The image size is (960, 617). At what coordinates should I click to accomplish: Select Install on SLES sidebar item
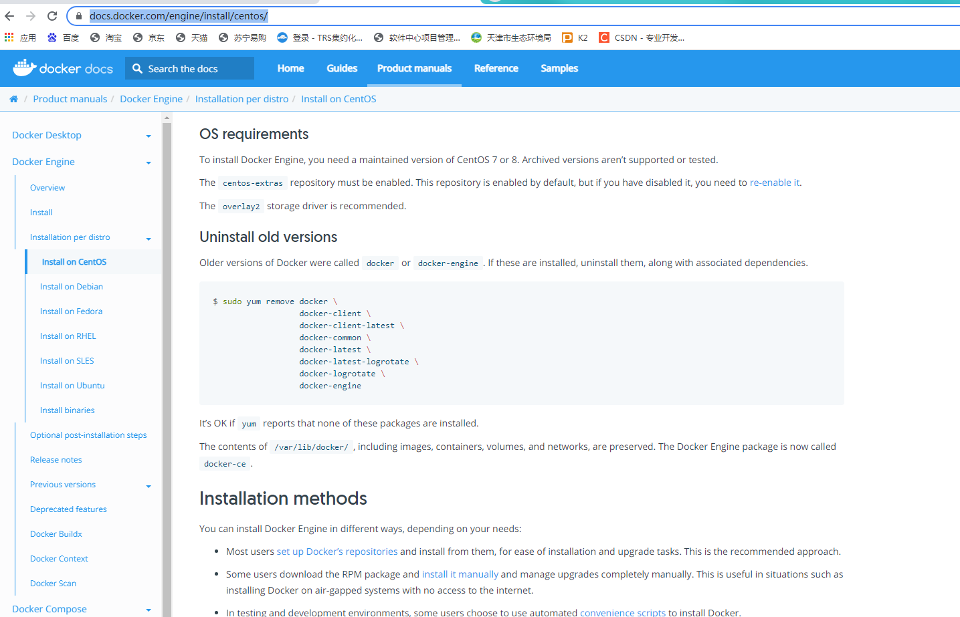(x=67, y=361)
